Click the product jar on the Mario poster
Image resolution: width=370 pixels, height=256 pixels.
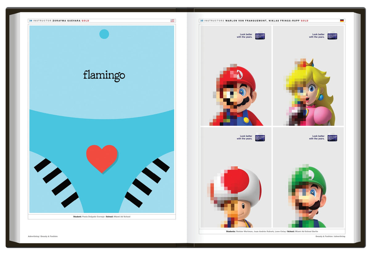[260, 35]
